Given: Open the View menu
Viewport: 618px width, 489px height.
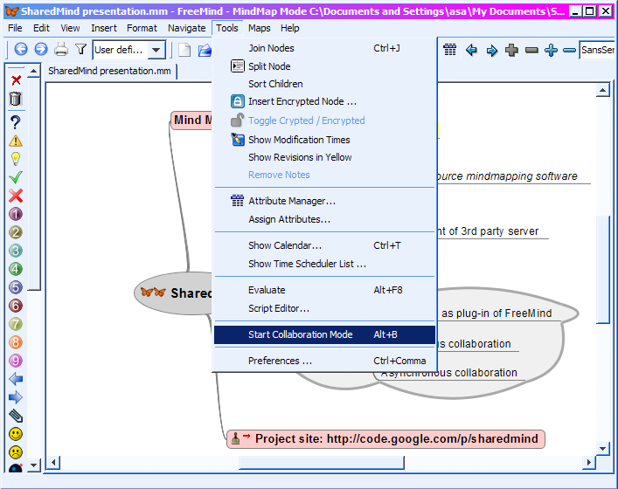Looking at the screenshot, I should (70, 28).
